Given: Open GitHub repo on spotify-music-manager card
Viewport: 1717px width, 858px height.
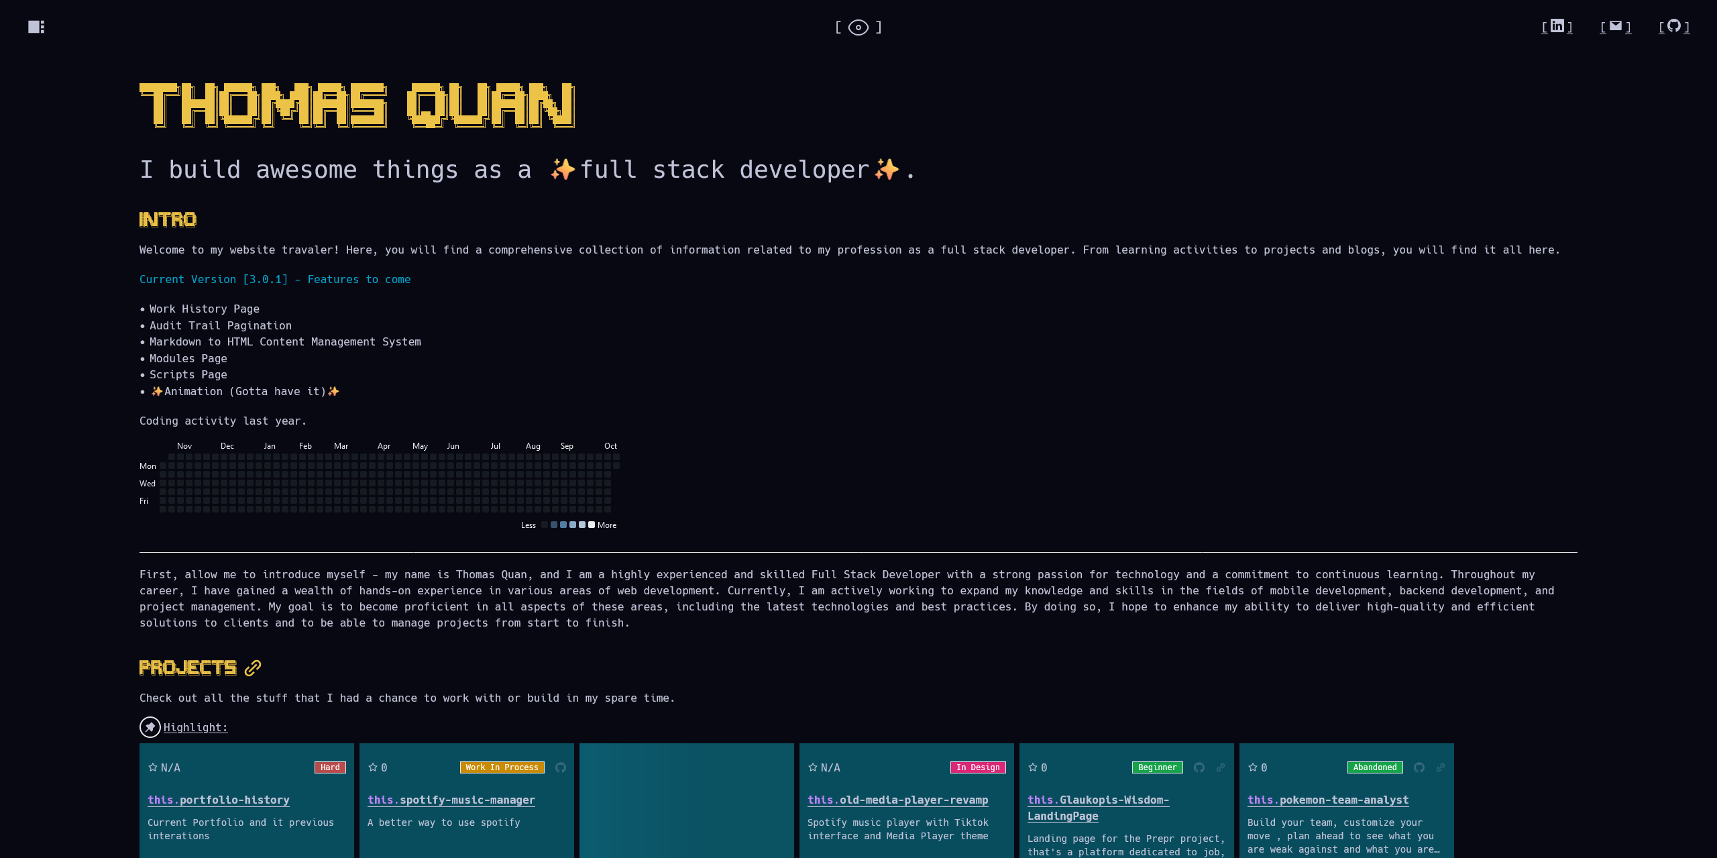Looking at the screenshot, I should click(561, 767).
